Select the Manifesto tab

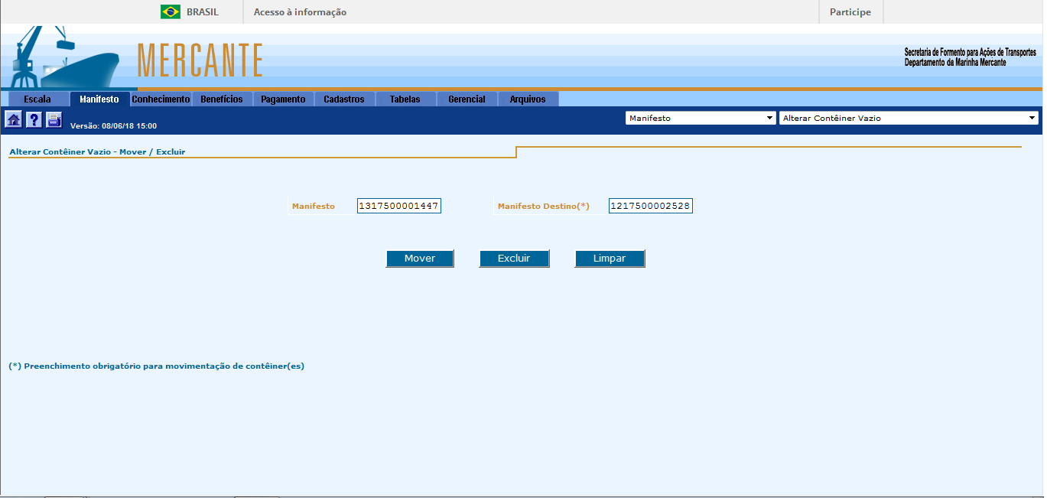(x=99, y=99)
